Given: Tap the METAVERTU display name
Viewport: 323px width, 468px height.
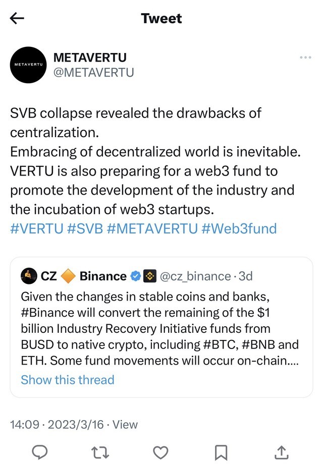Looking at the screenshot, I should (x=90, y=57).
